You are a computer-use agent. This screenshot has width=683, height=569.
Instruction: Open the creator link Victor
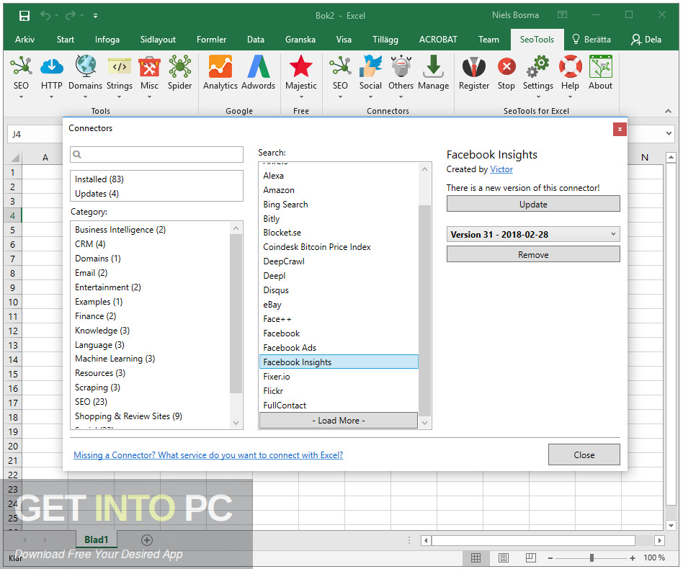pyautogui.click(x=501, y=169)
